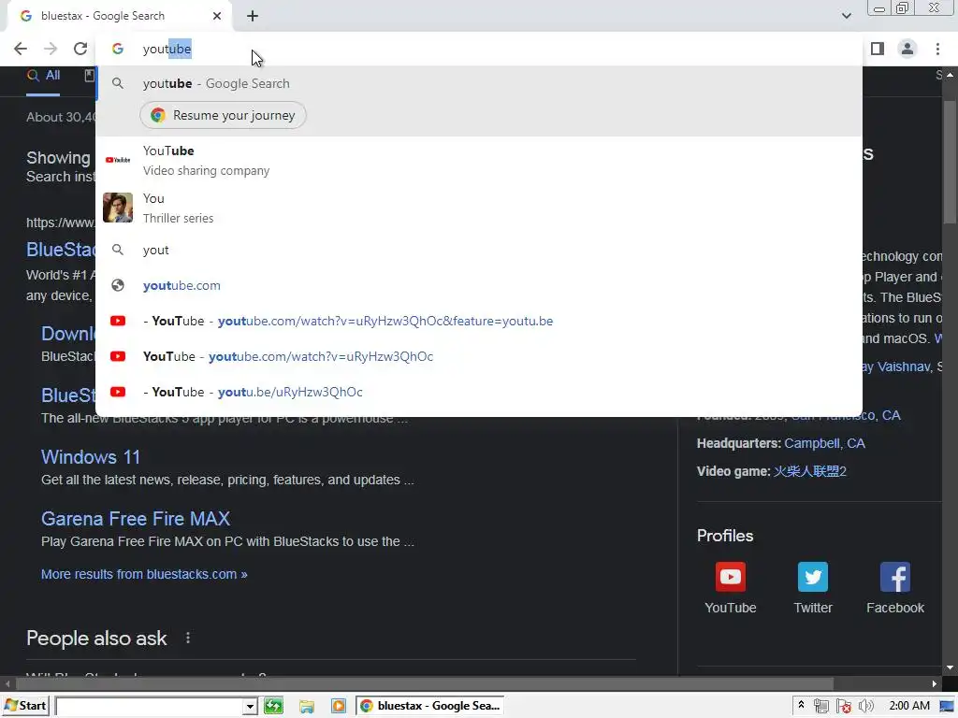Reload the page with the refresh icon
Image resolution: width=958 pixels, height=718 pixels.
coord(80,49)
